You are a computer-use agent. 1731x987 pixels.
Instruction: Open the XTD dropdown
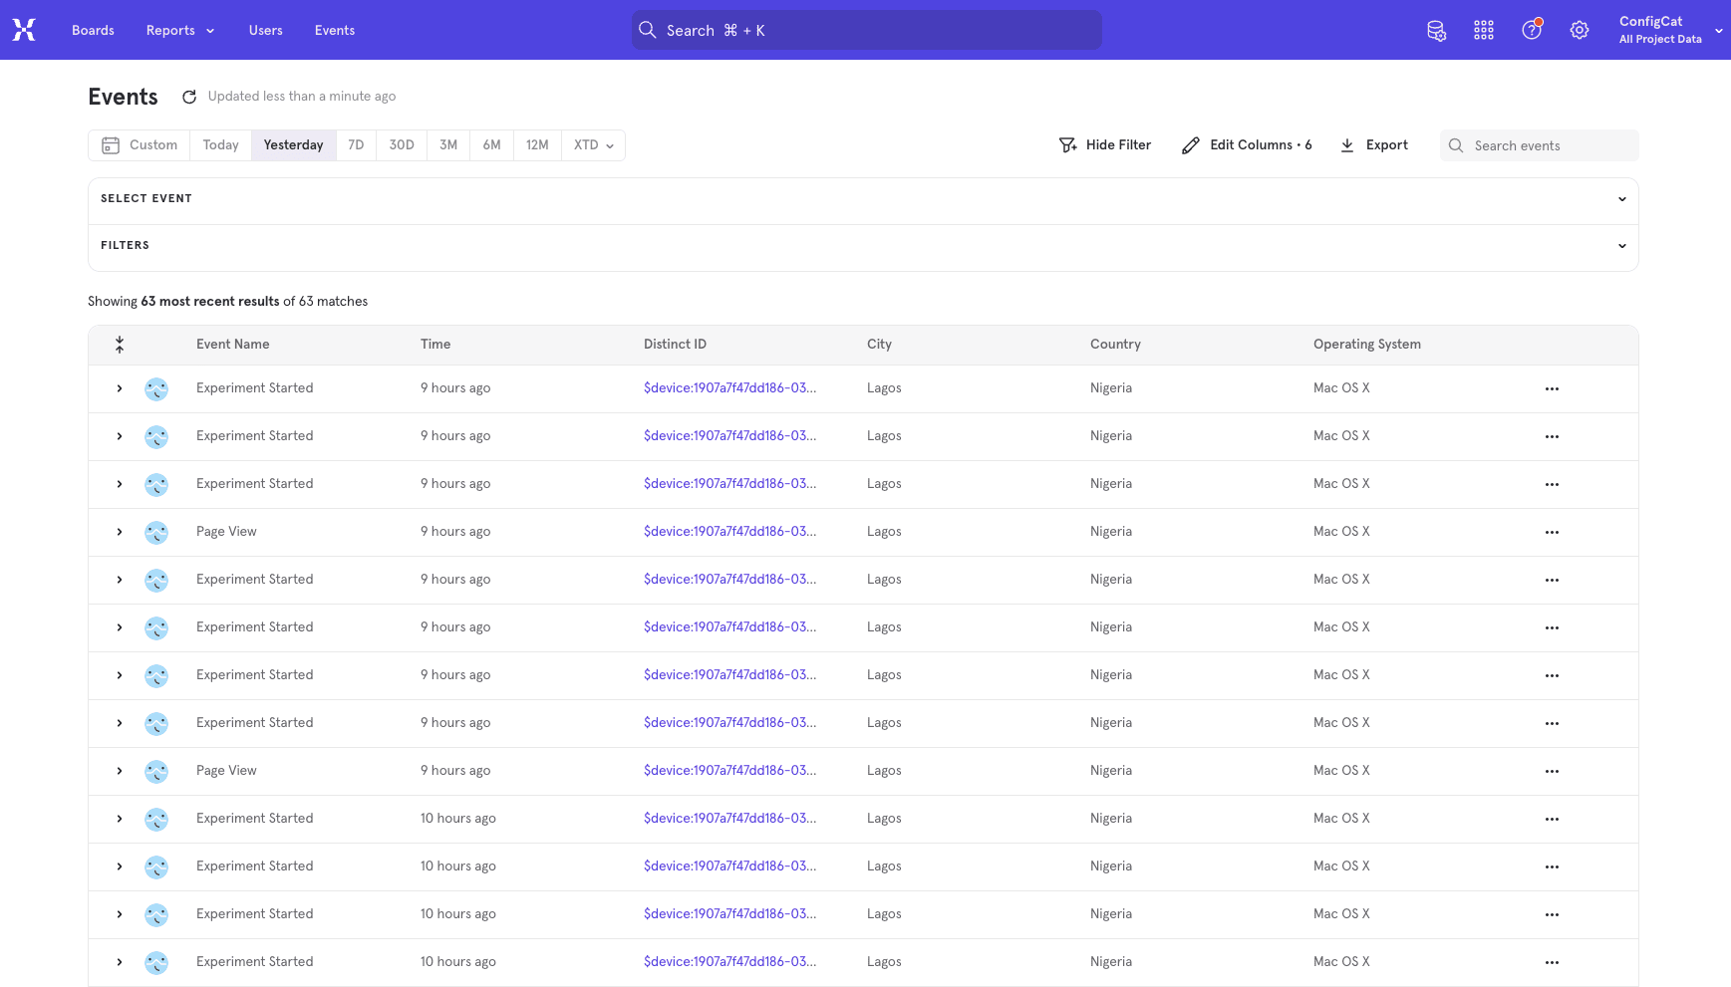(x=592, y=144)
